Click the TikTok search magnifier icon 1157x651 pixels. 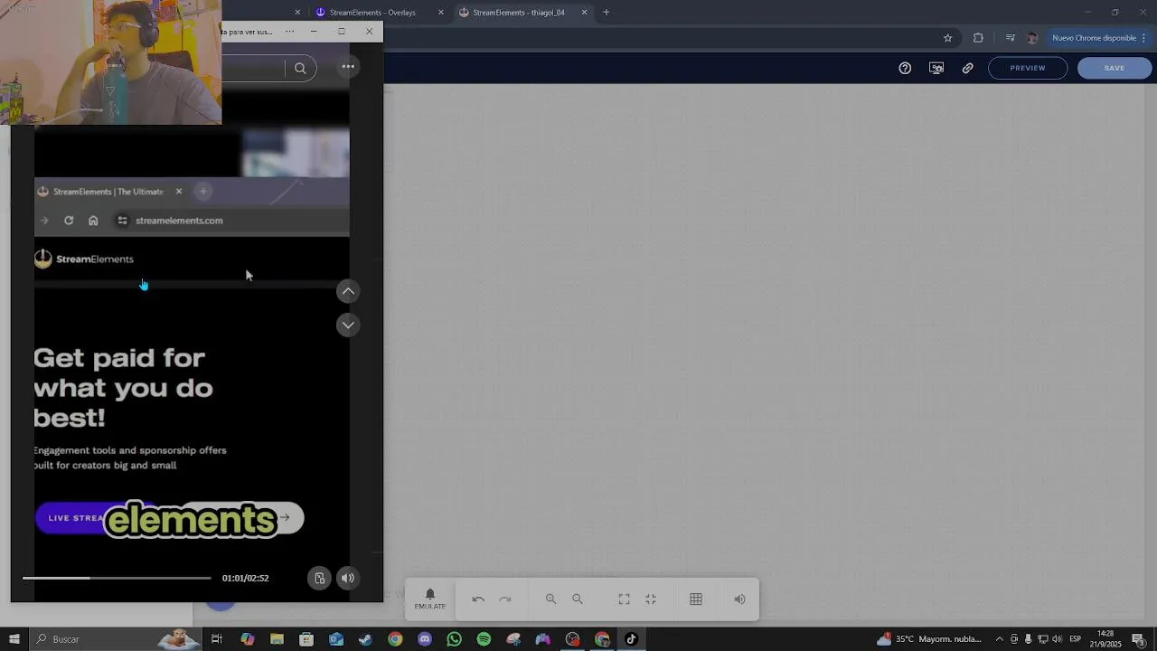300,68
